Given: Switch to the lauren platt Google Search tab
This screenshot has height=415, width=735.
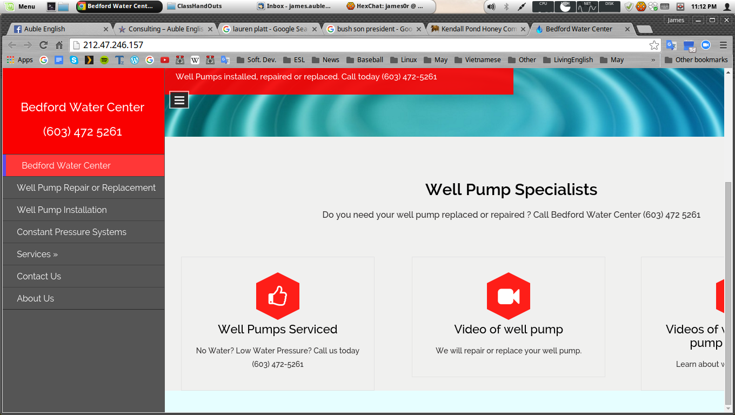Looking at the screenshot, I should pyautogui.click(x=269, y=29).
